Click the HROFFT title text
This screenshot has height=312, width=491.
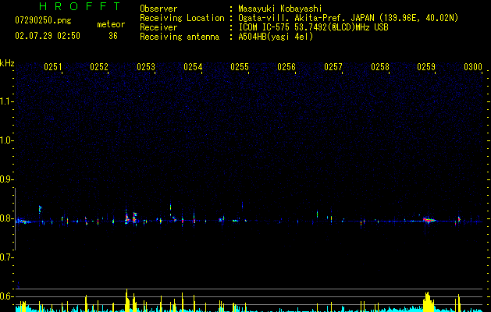tap(80, 6)
